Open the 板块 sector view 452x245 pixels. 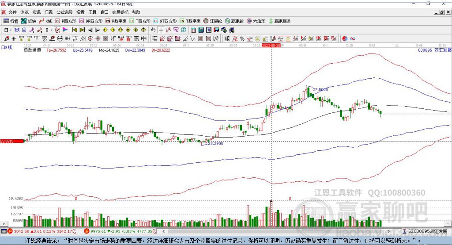pos(28,21)
